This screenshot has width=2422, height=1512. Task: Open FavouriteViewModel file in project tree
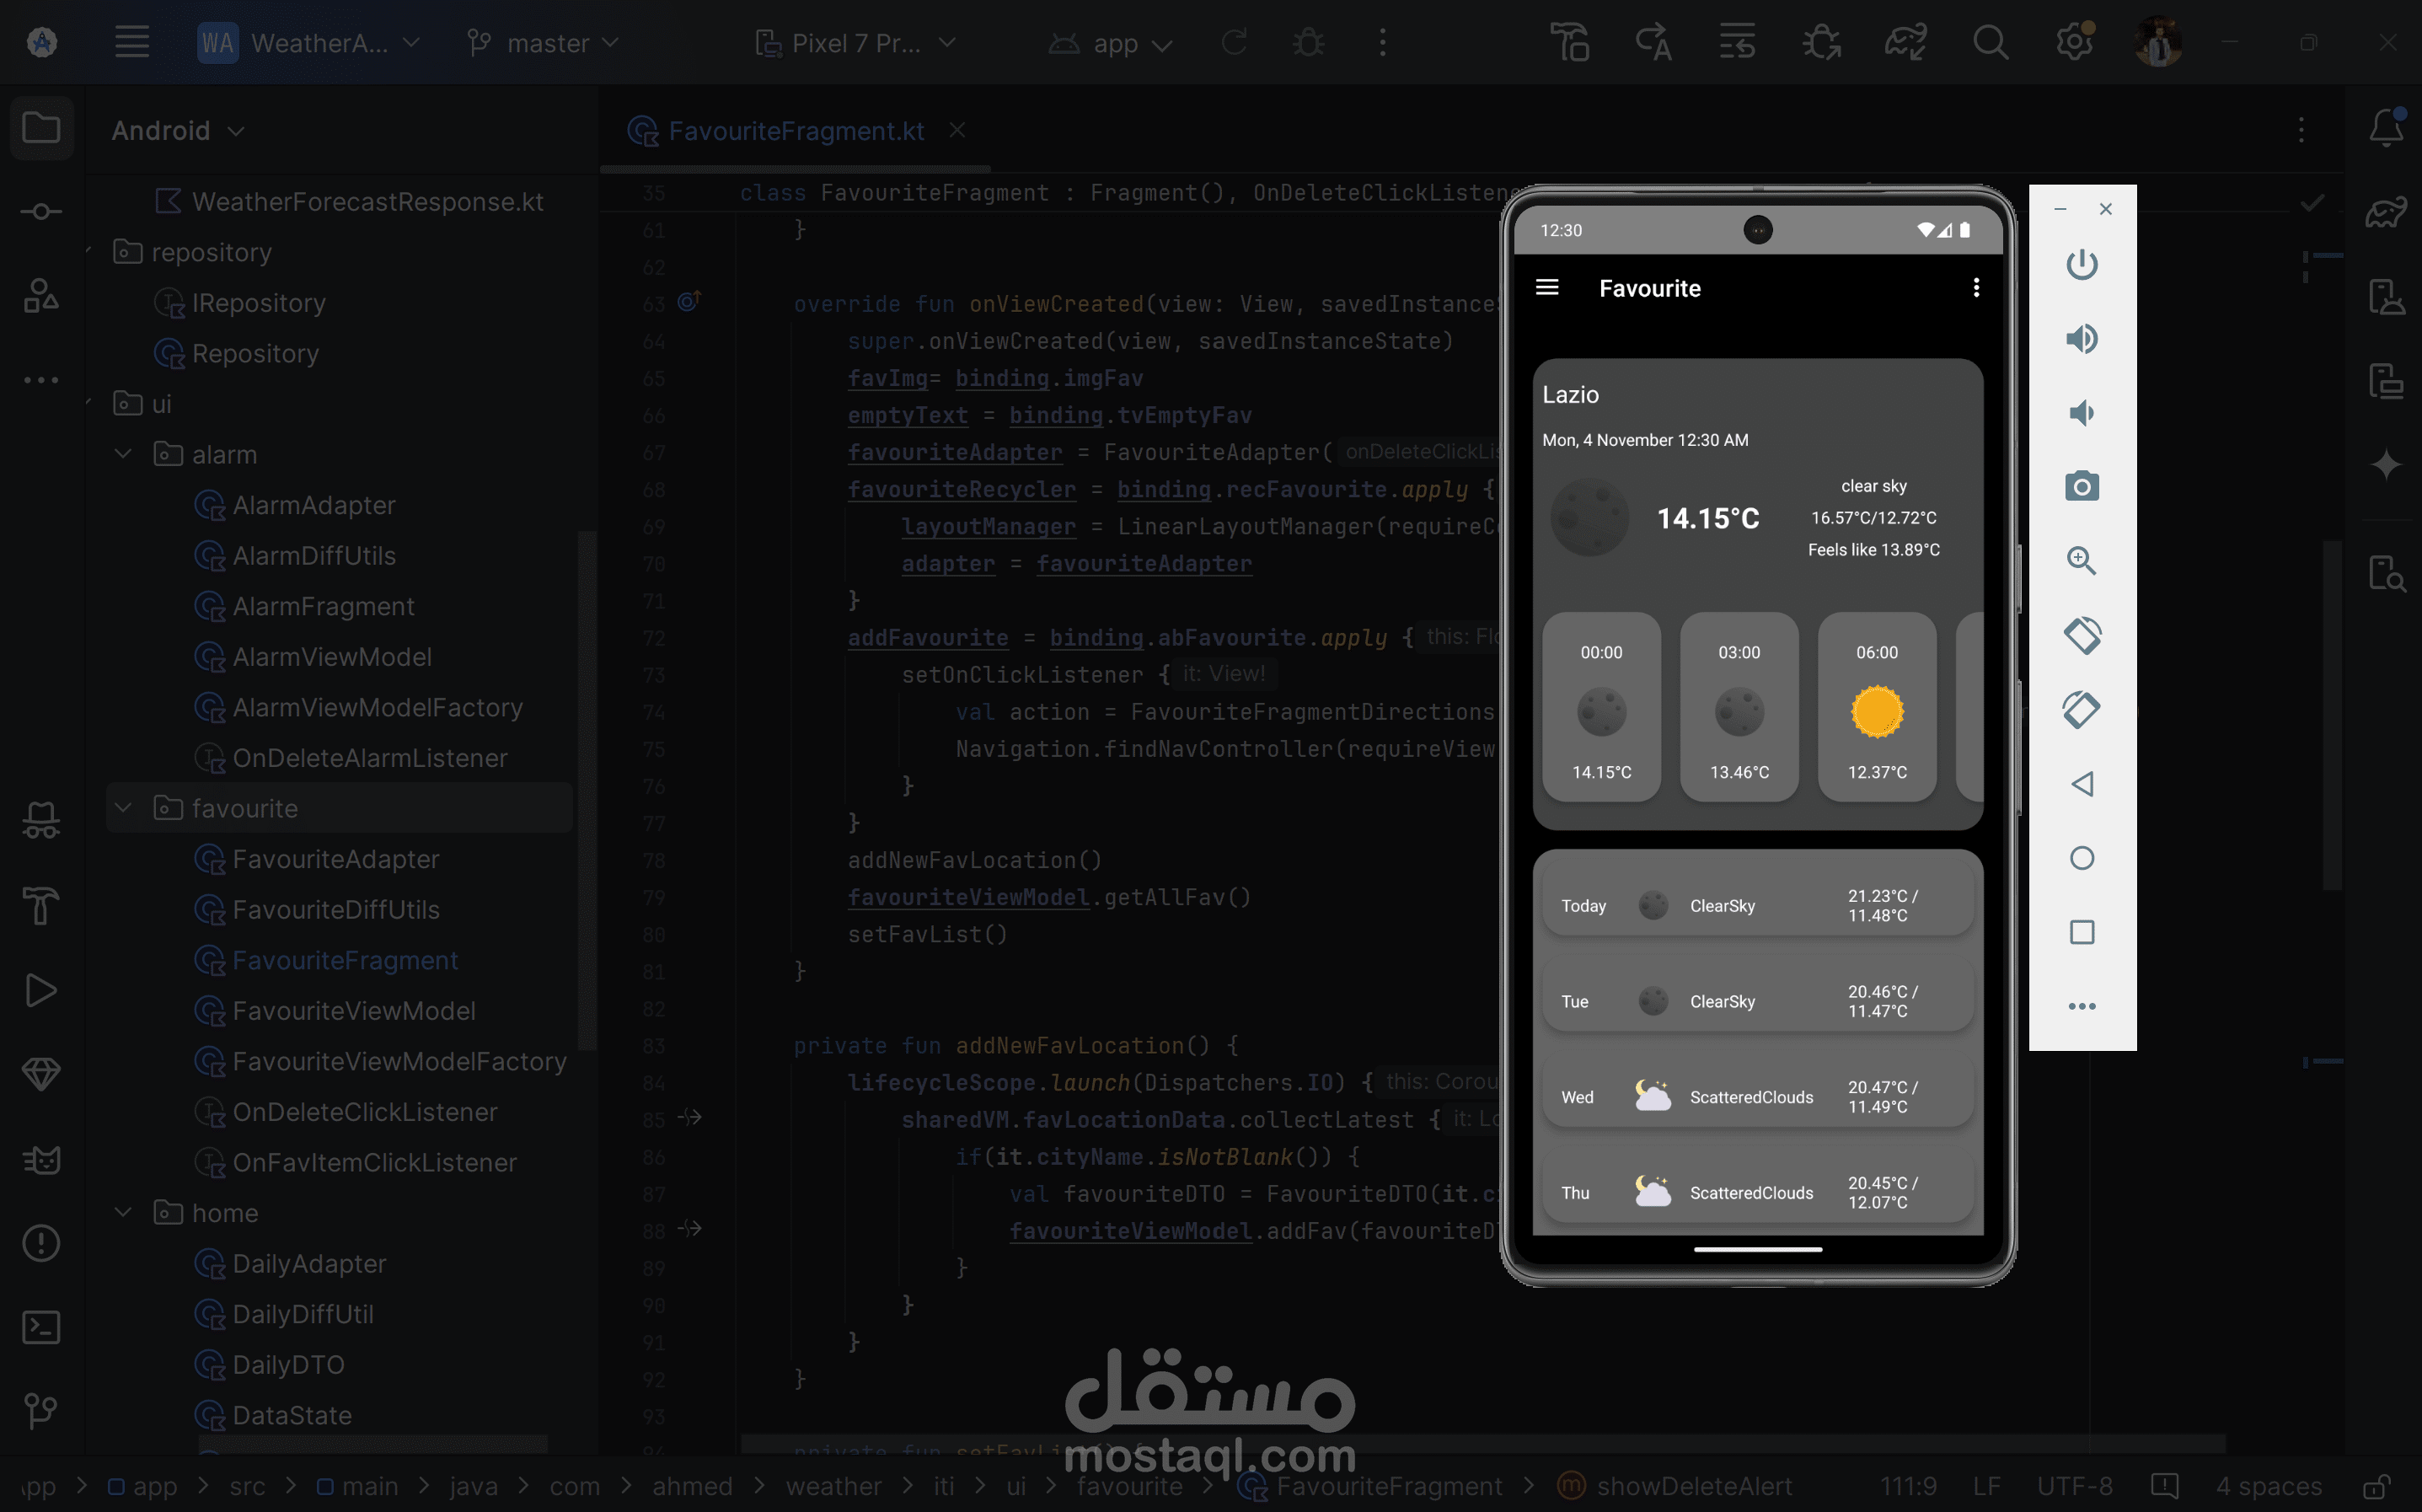coord(353,1010)
